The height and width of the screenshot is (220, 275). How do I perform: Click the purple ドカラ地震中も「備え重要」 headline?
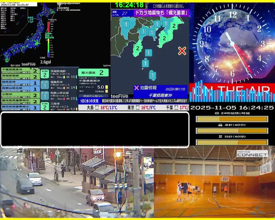point(161,13)
